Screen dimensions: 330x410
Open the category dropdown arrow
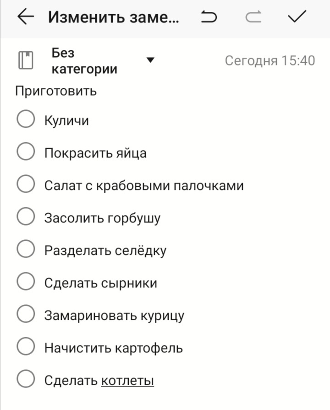150,60
